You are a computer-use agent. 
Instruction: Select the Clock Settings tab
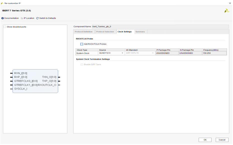point(124,32)
